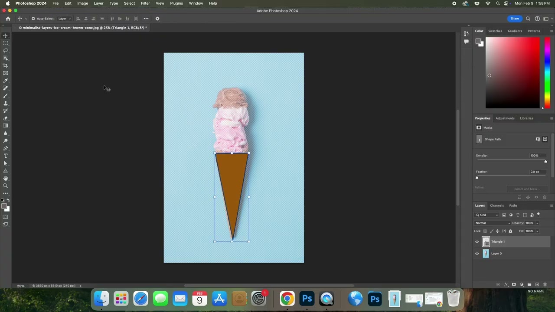The width and height of the screenshot is (555, 312).
Task: Switch to the Swatches tab
Action: point(495,31)
